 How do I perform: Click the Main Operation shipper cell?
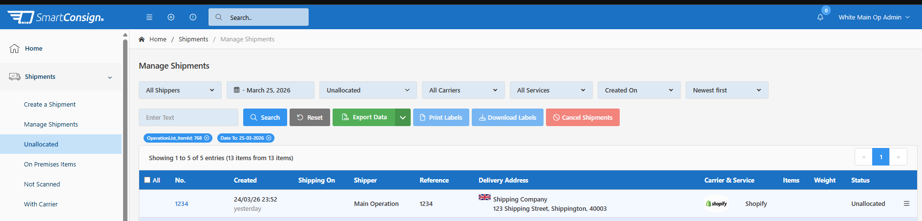click(376, 203)
